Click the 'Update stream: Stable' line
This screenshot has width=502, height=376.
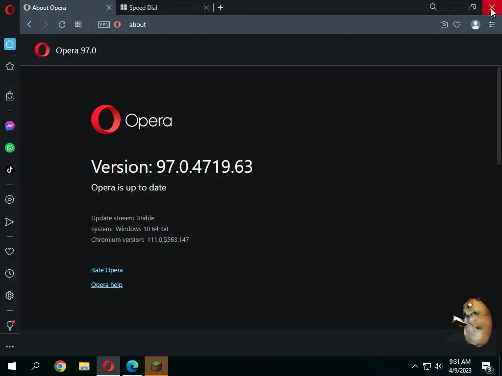123,218
